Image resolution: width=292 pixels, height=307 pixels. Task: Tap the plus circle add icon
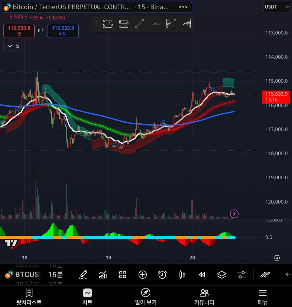coord(143,275)
